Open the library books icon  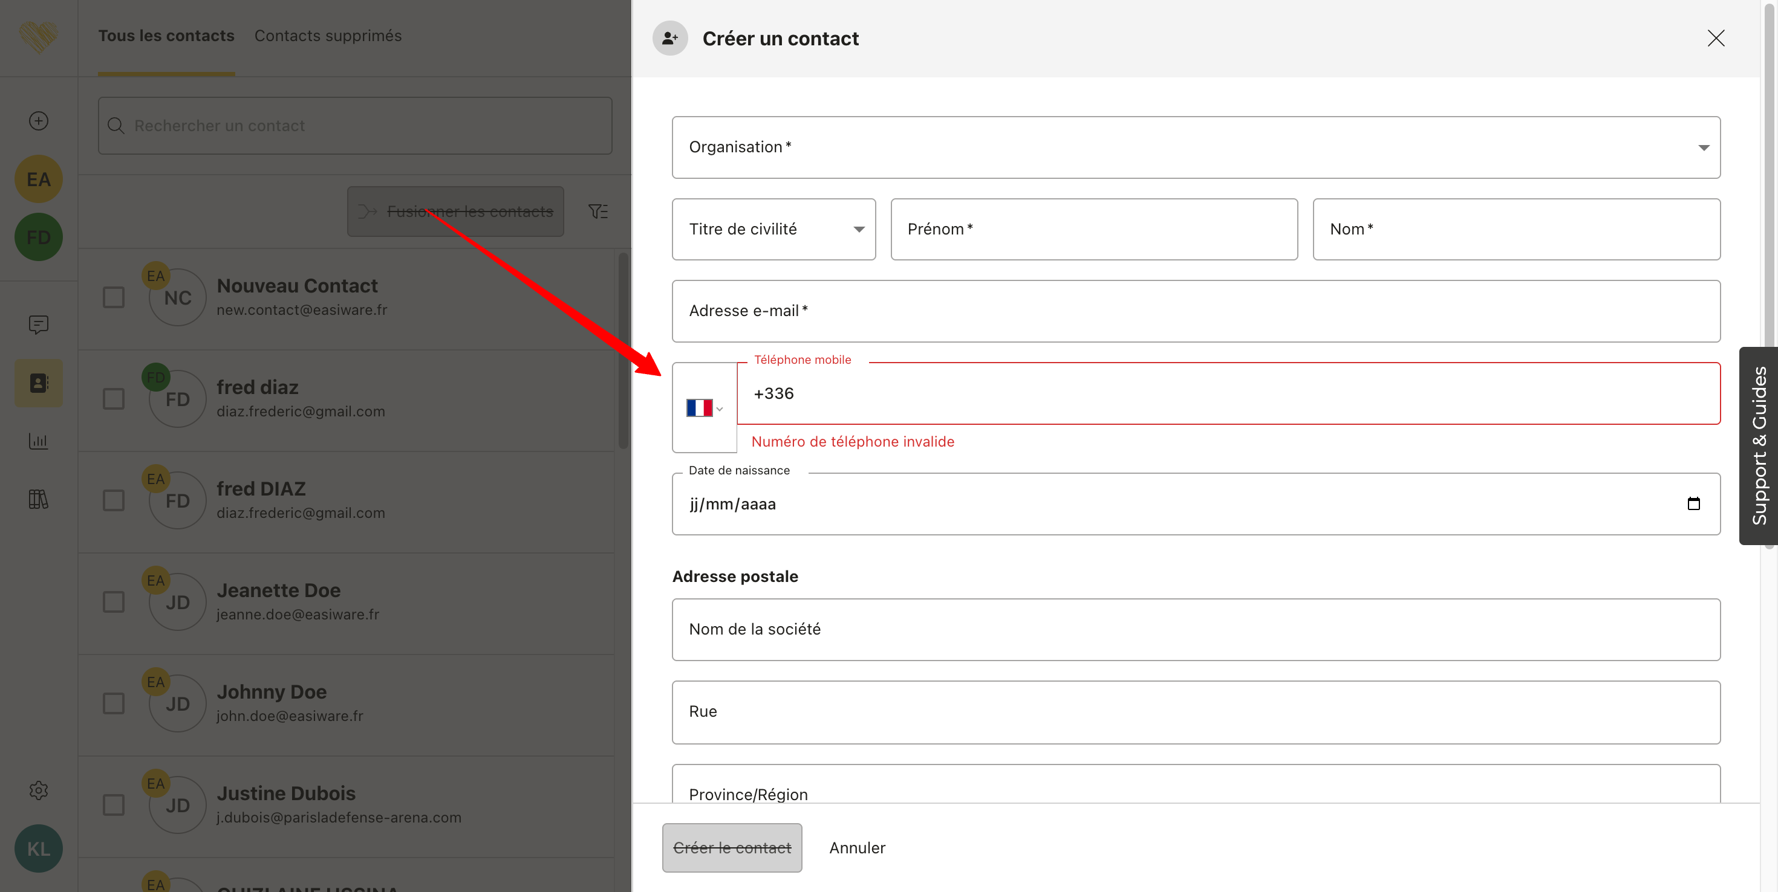coord(39,499)
